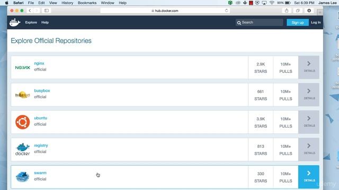Click the red menu bar icon

point(251,3)
